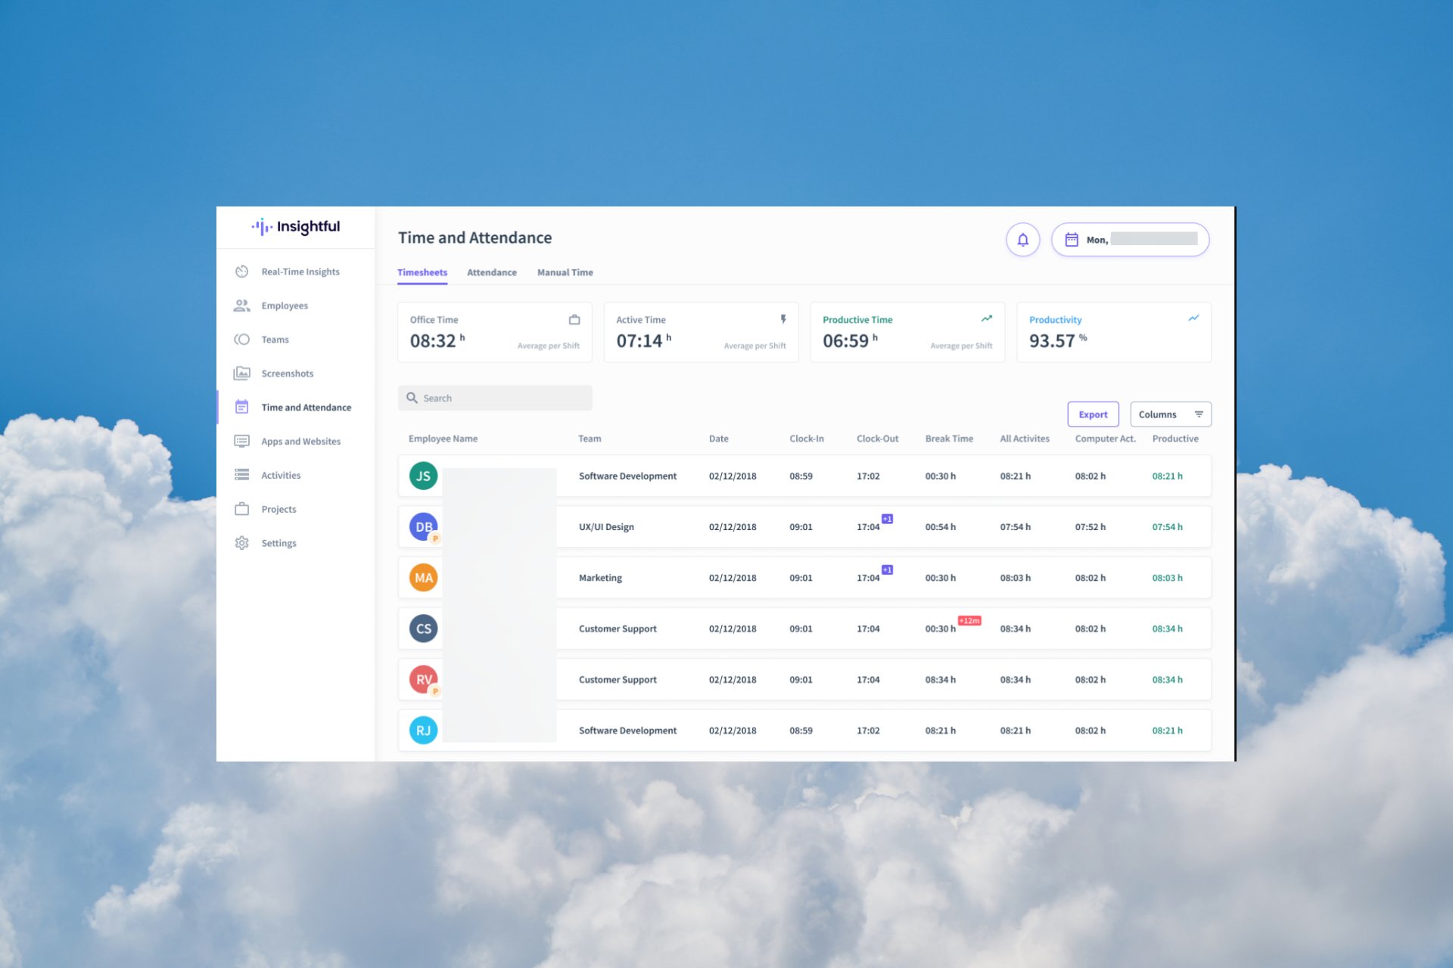Open Real-Time Insights menu item

coord(300,271)
